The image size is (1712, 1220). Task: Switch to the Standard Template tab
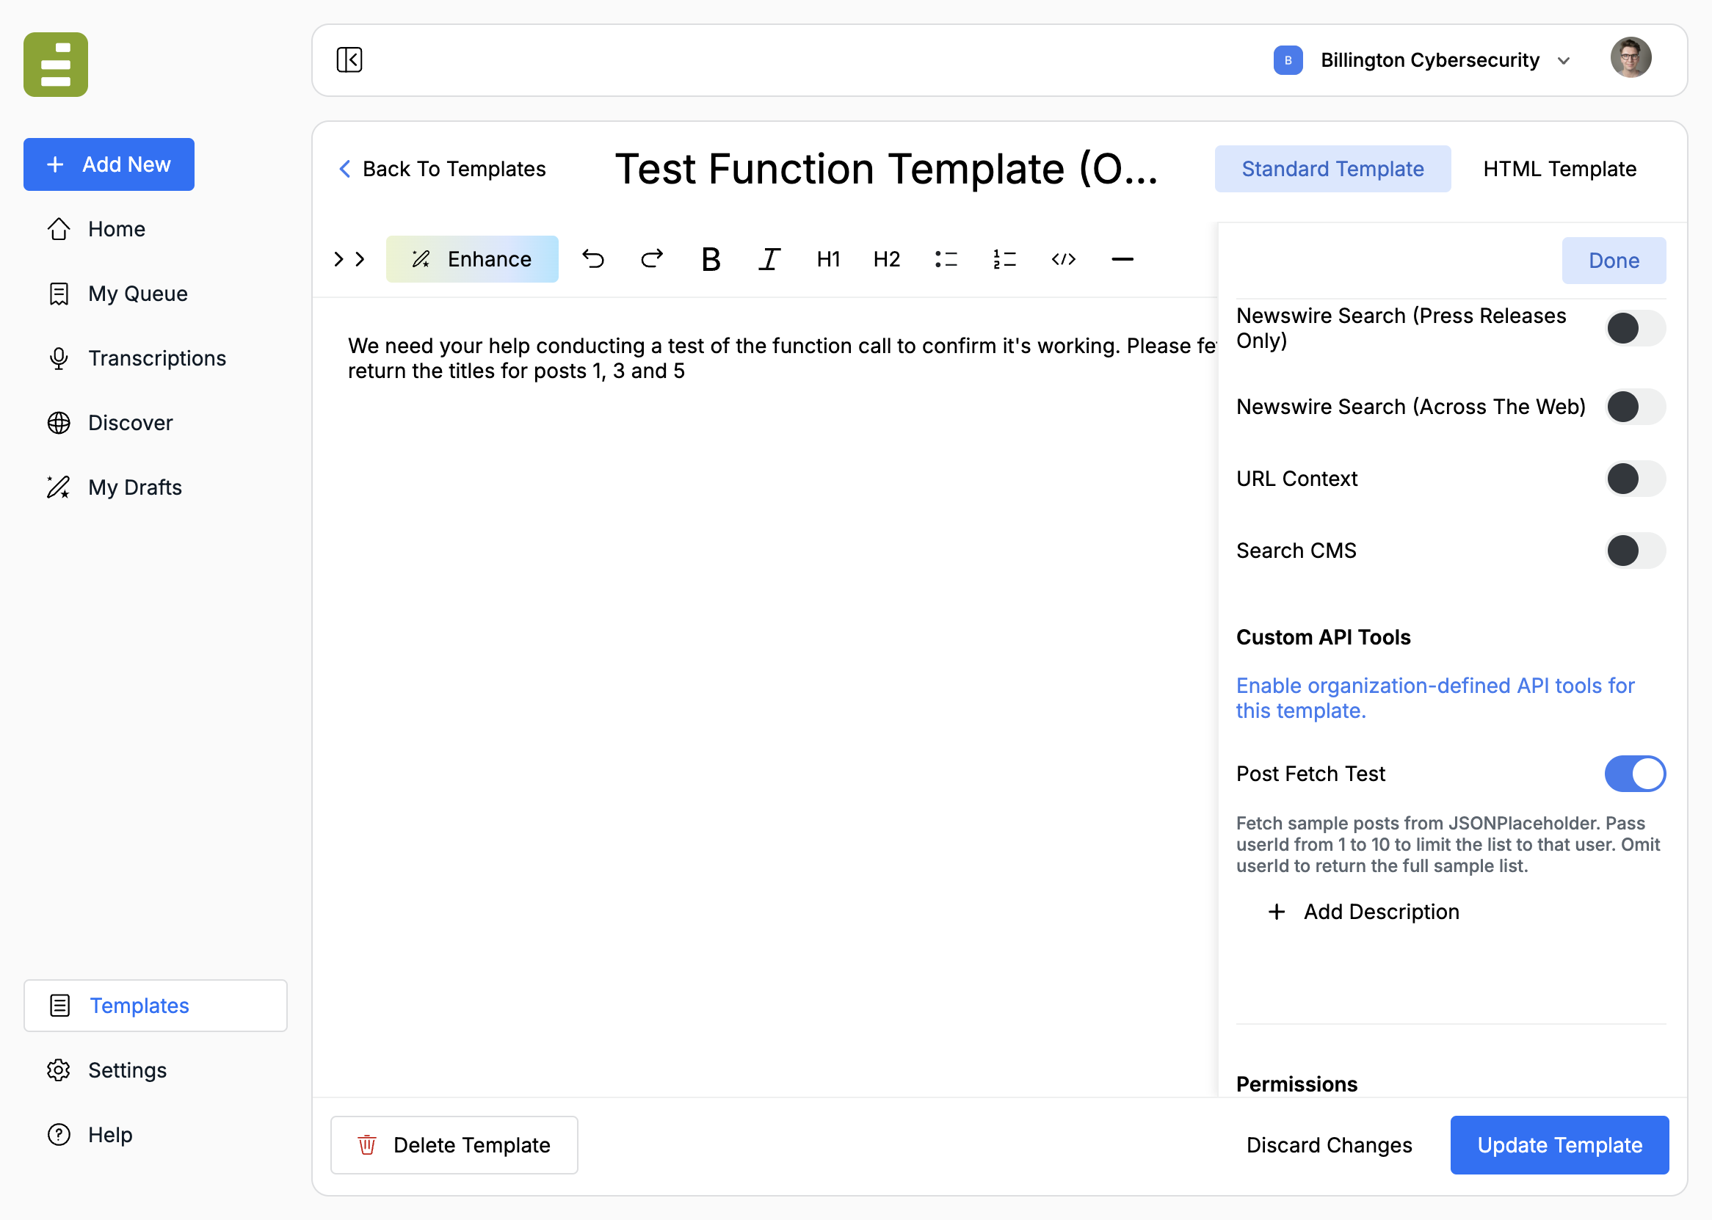[x=1332, y=169]
